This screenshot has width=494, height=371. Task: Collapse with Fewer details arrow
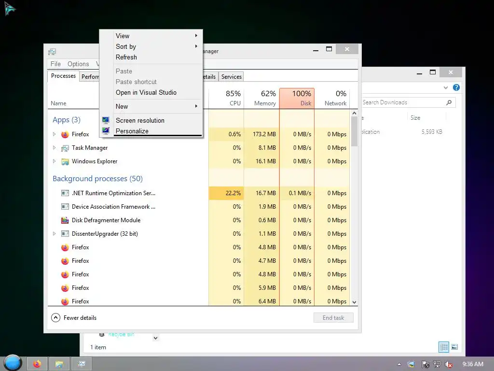coord(56,318)
